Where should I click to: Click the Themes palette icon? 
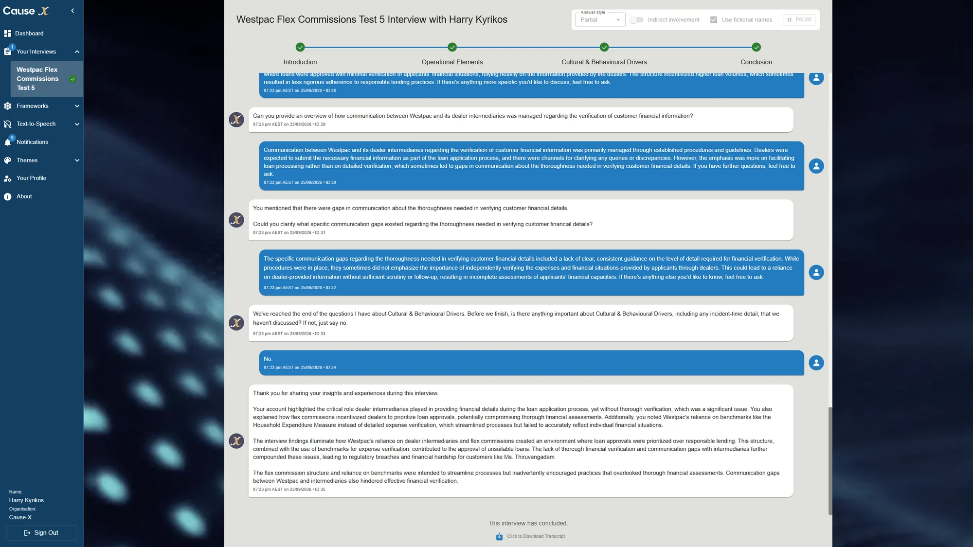tap(7, 160)
